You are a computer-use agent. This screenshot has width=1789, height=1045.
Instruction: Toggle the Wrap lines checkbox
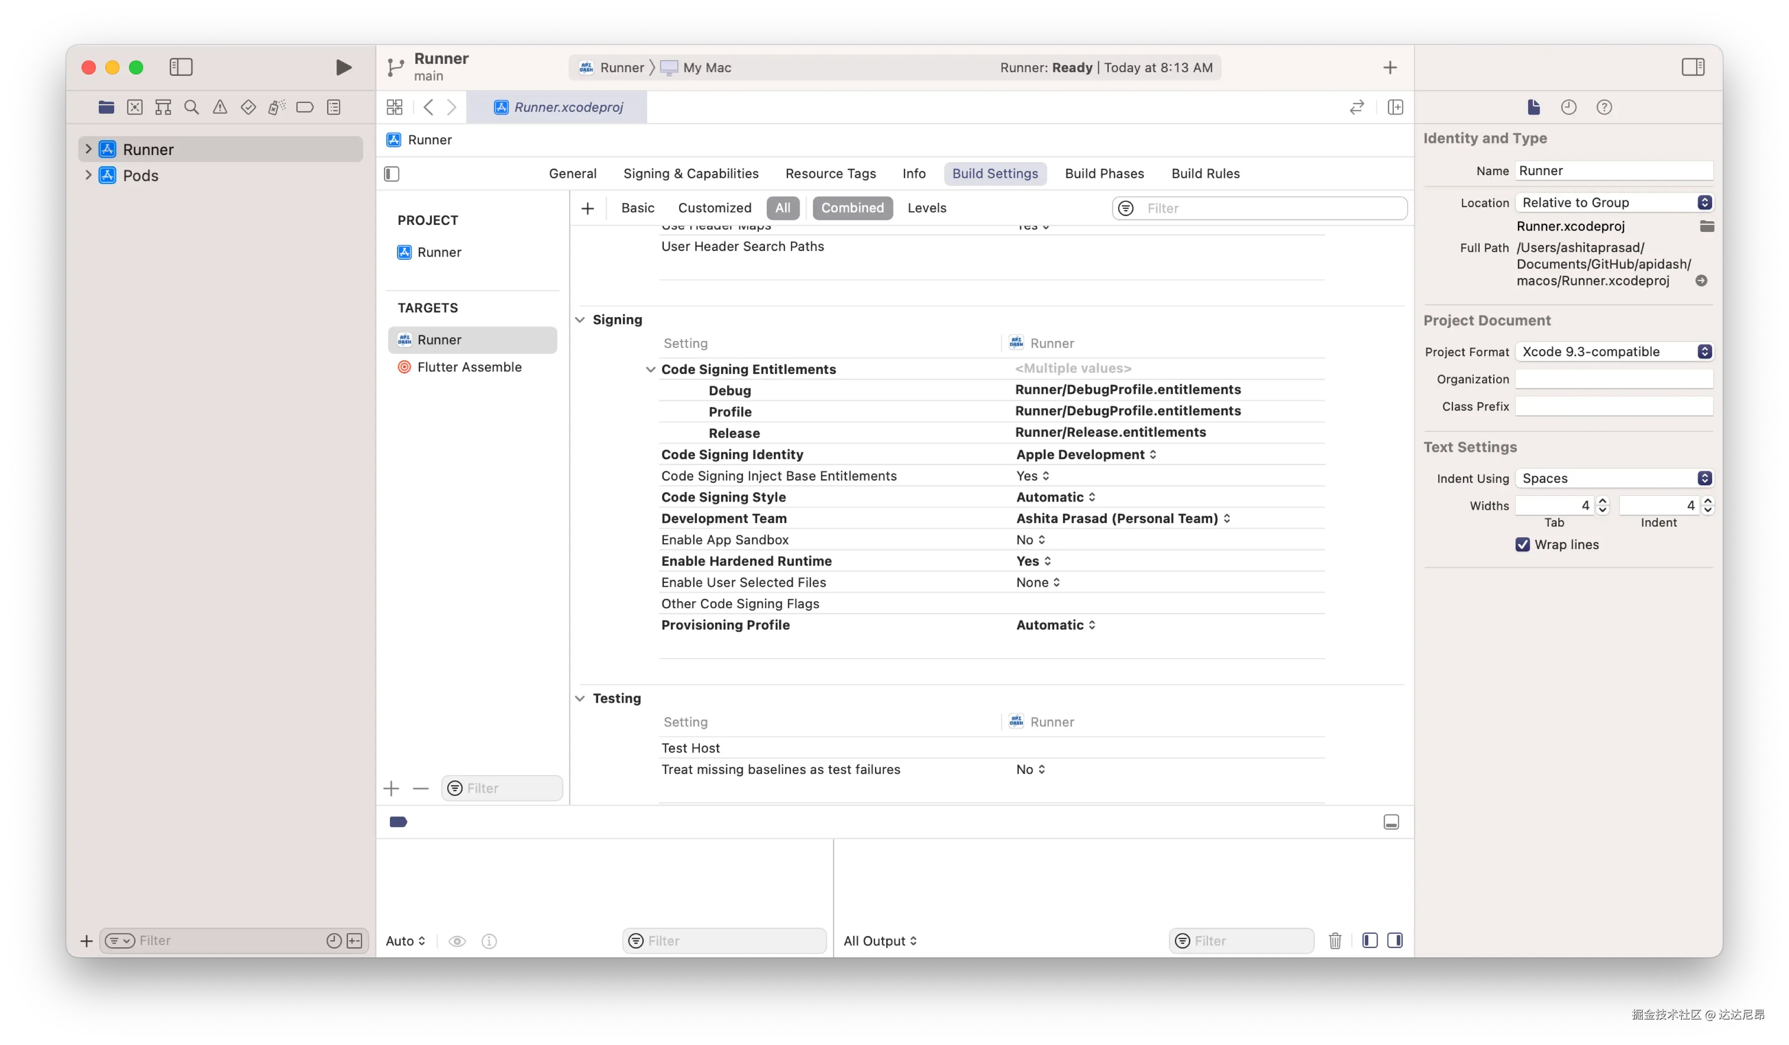(x=1522, y=544)
